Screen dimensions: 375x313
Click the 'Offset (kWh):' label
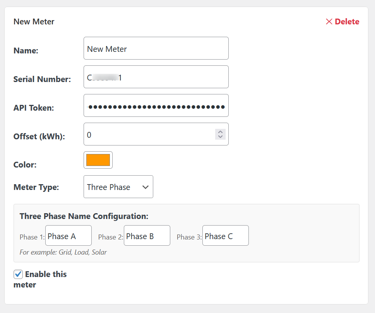pos(39,137)
